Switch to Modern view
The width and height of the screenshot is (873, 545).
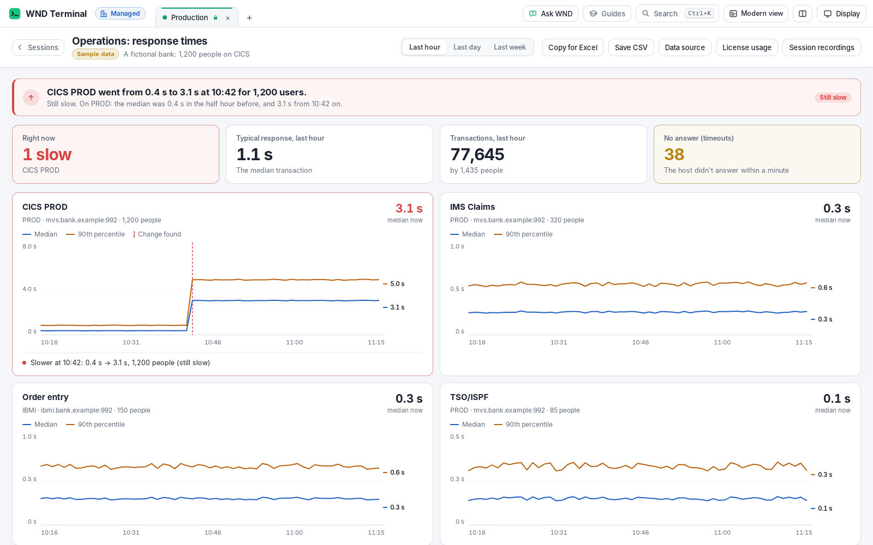click(x=756, y=14)
